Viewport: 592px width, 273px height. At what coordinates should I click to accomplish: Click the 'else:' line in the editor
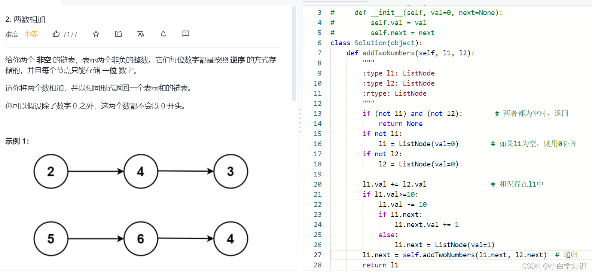(x=388, y=235)
